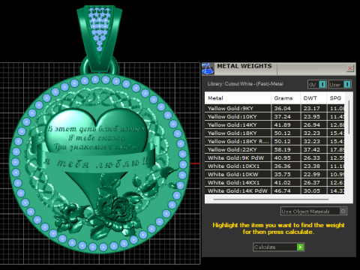Click the 23.95 DWT value
The image size is (360, 270).
click(x=311, y=116)
